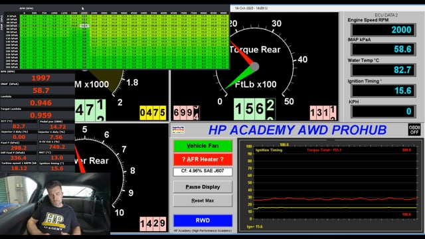Click the HP ACADEMY AWD PROHUB title
This screenshot has width=425, height=239.
[297, 130]
